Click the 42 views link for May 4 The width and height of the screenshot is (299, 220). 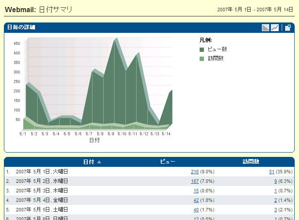196,200
